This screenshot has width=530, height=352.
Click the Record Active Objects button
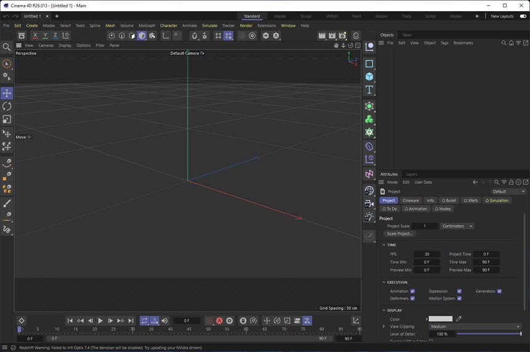[210, 321]
